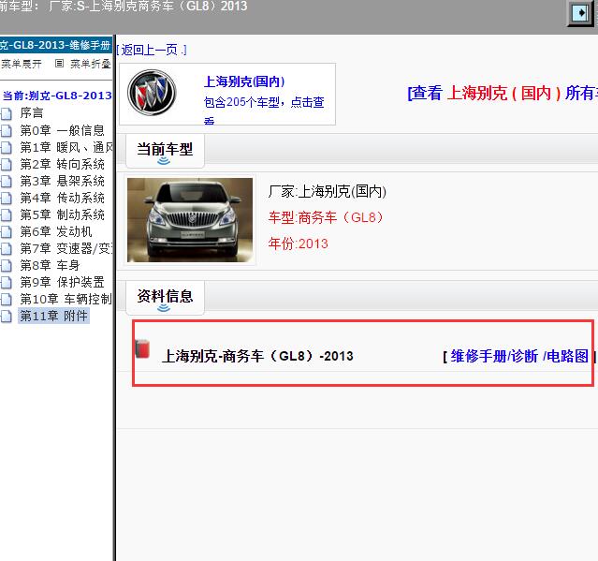This screenshot has height=561, width=598.
Task: Click 上海别克-商务车（GL8）-2013 entry
Action: [x=257, y=356]
